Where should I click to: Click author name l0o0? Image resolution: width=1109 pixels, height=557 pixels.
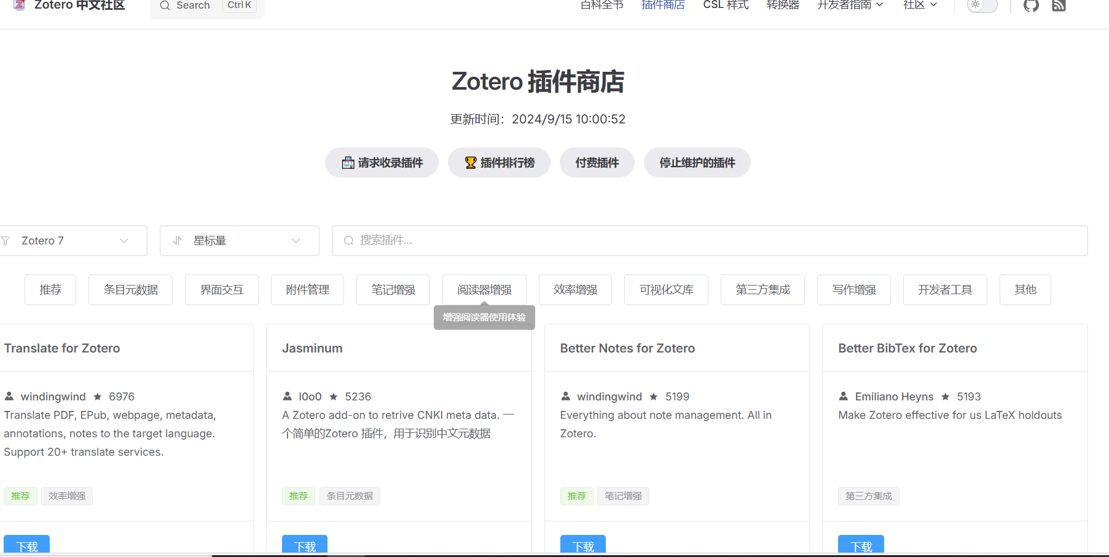click(x=310, y=397)
